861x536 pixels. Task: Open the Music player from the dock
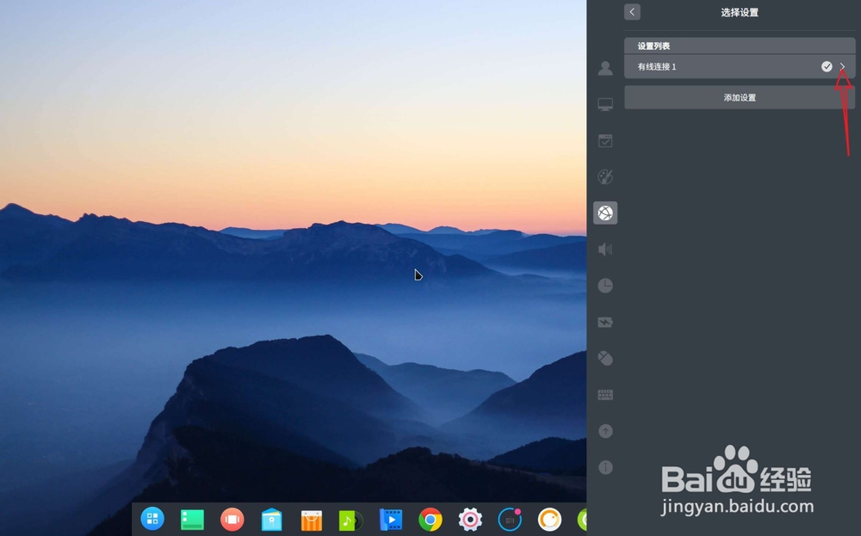350,520
